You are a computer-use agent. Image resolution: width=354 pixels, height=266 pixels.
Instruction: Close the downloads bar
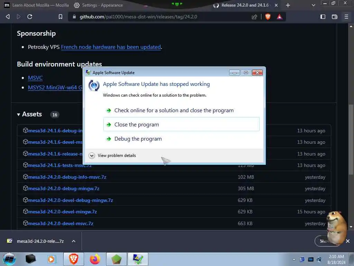(x=348, y=241)
